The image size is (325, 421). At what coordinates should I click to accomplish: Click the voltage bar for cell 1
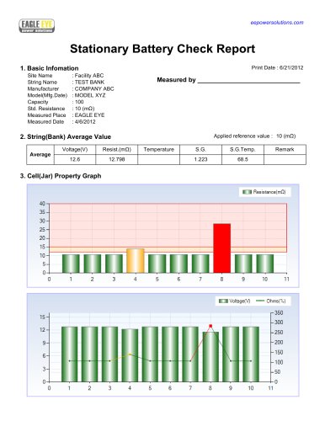70,354
